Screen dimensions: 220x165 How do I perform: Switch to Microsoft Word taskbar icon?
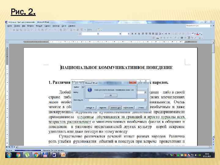coord(54,155)
